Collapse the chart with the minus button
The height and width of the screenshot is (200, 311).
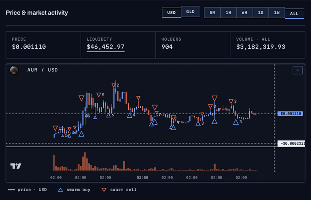pos(298,70)
